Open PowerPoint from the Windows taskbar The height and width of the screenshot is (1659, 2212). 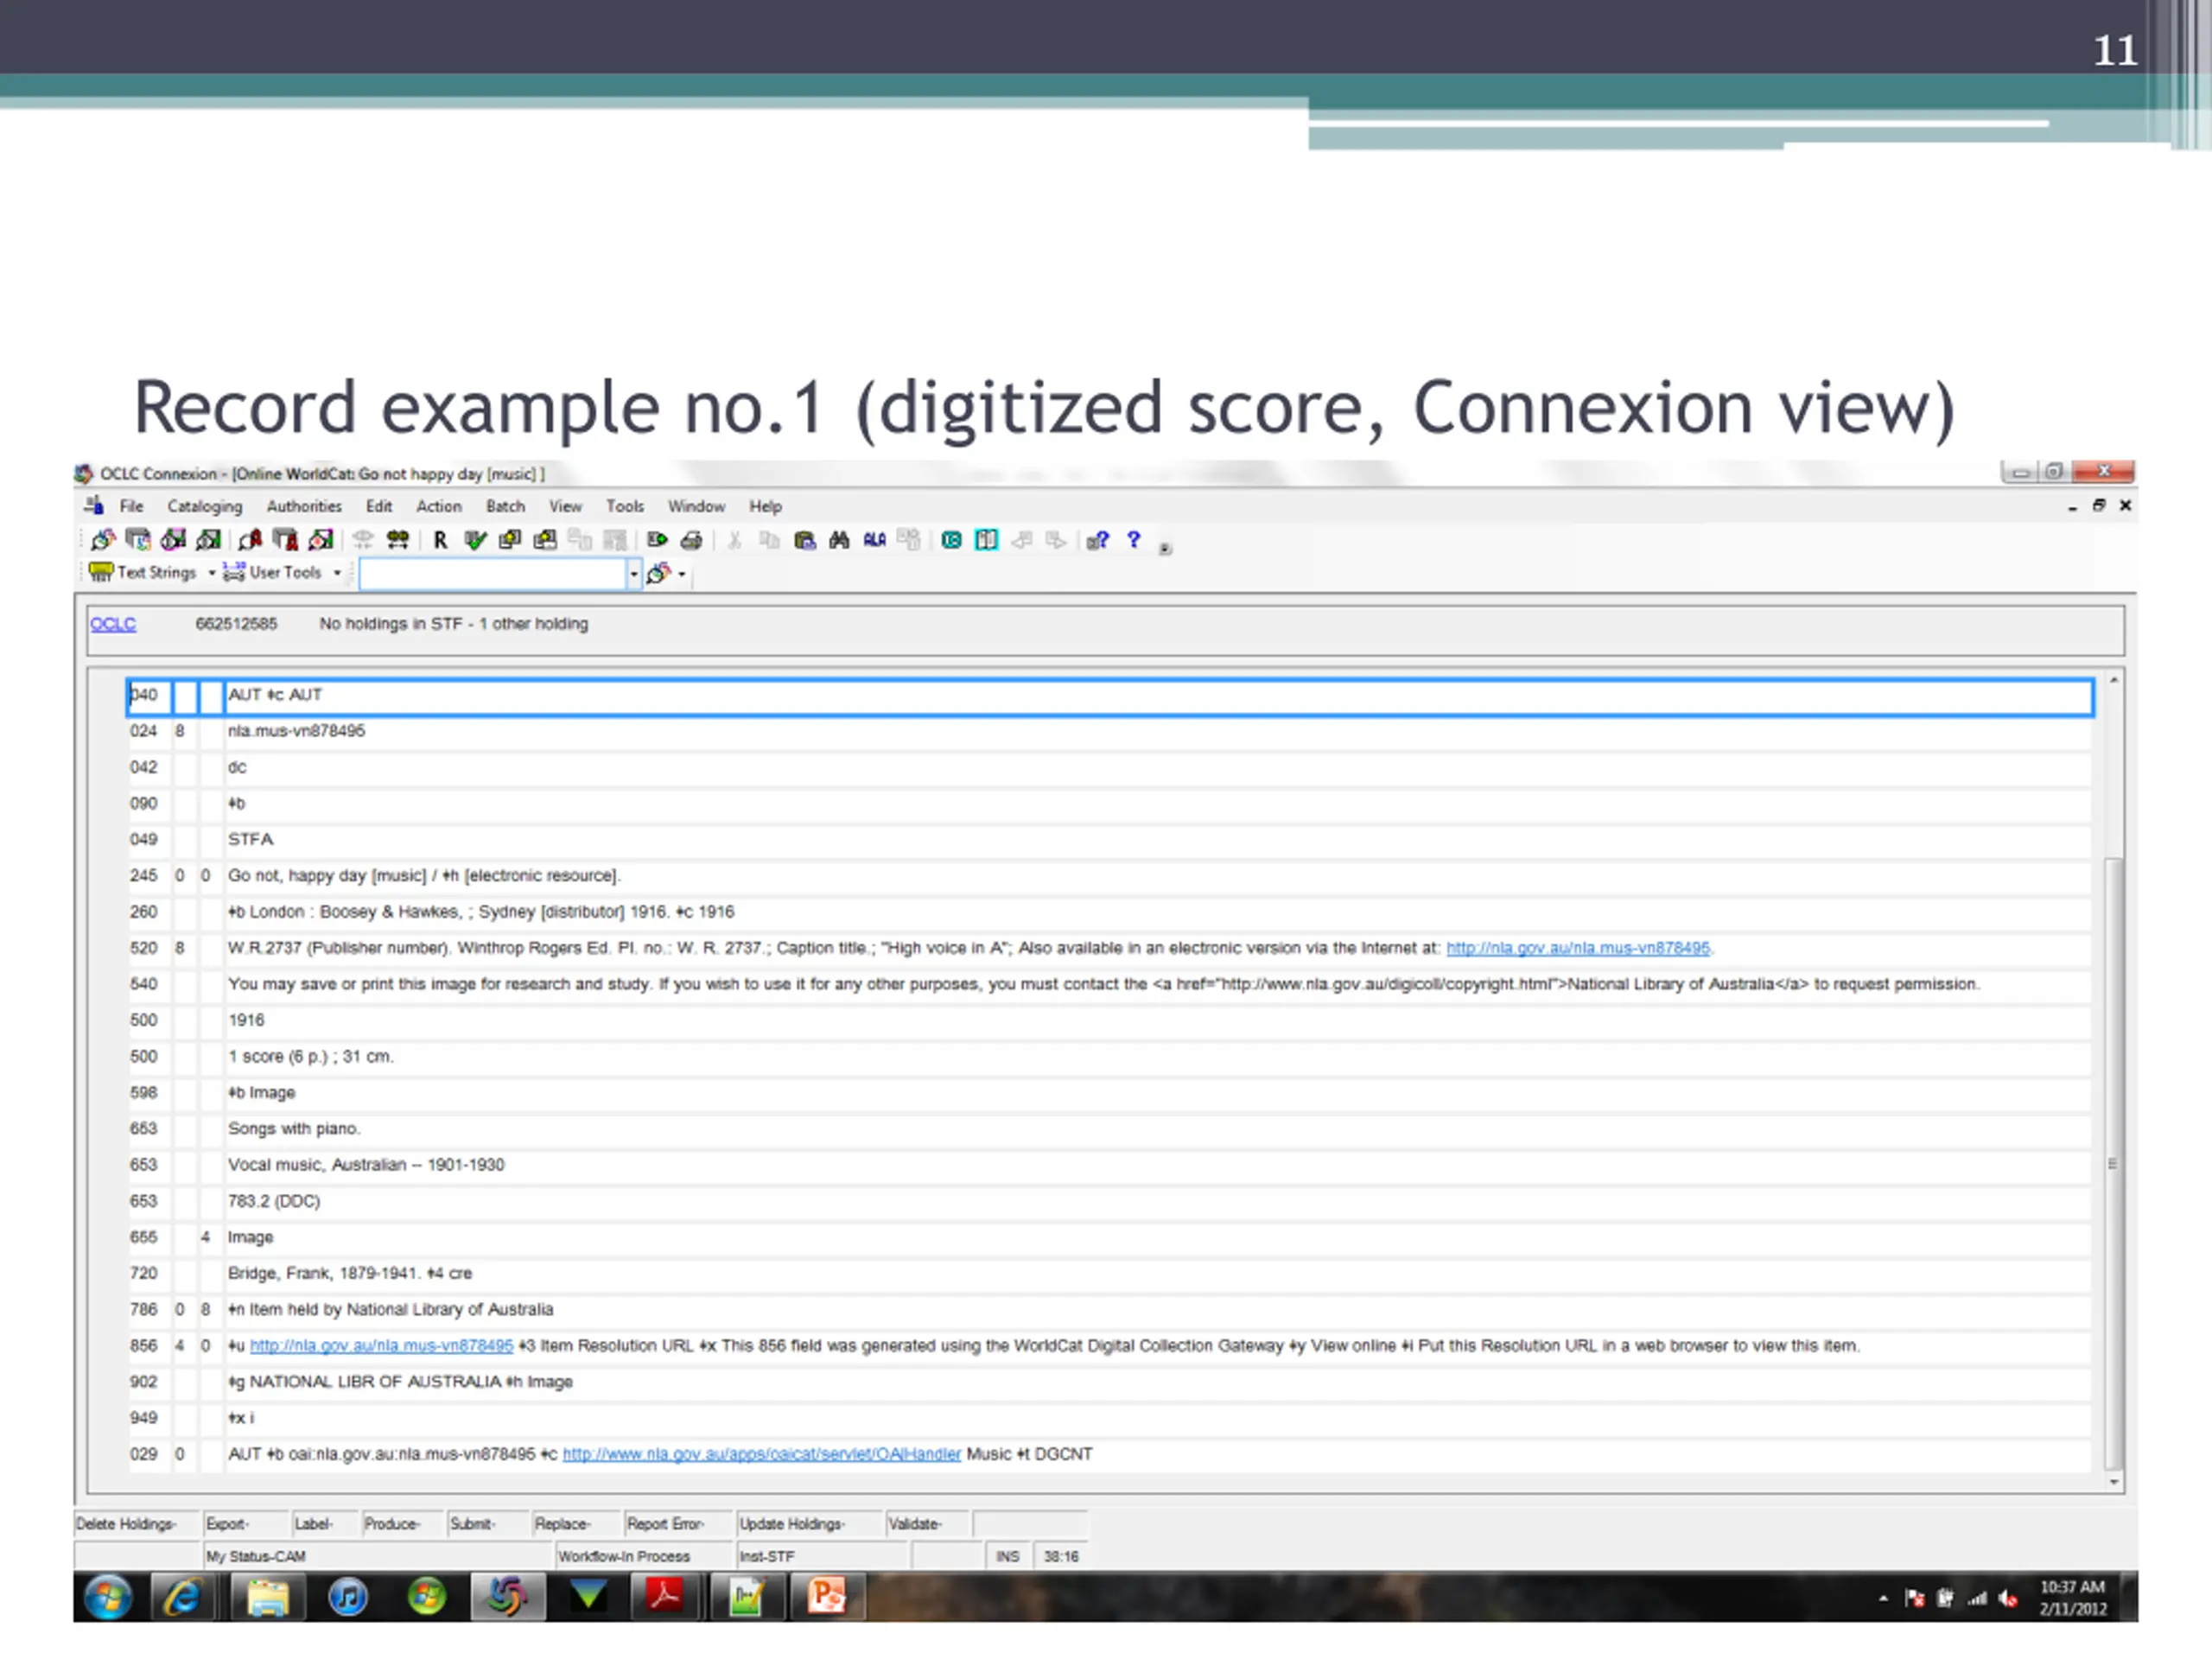(x=827, y=1597)
